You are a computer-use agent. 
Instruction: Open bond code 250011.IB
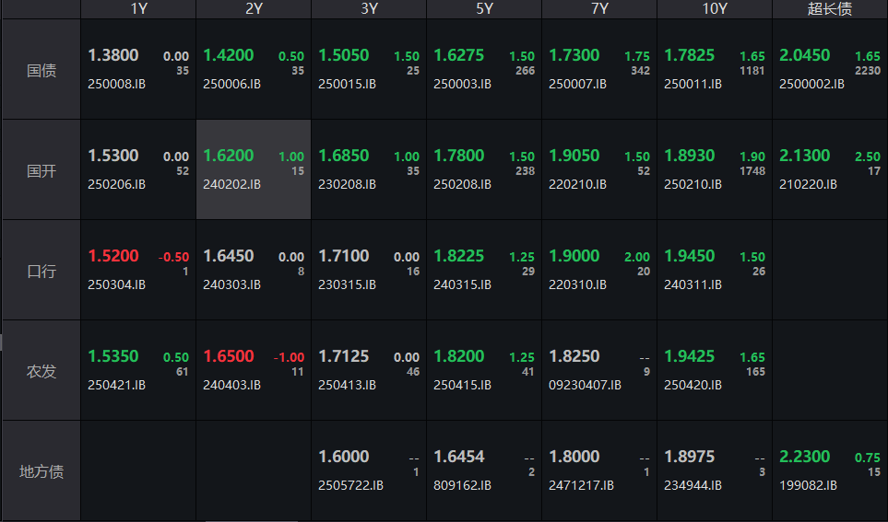tap(693, 84)
